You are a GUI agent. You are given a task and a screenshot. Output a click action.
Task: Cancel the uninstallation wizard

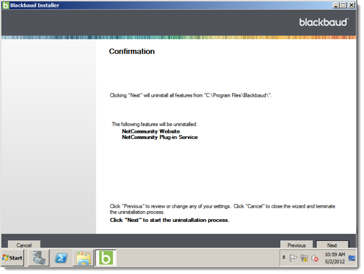(24, 244)
